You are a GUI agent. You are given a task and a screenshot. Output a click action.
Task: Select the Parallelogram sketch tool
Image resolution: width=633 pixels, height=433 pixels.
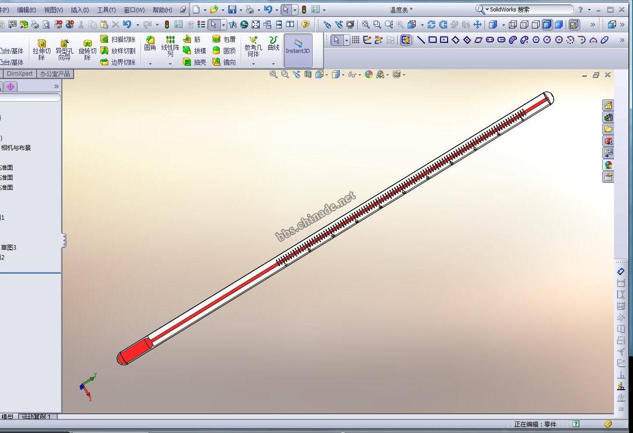[x=478, y=40]
